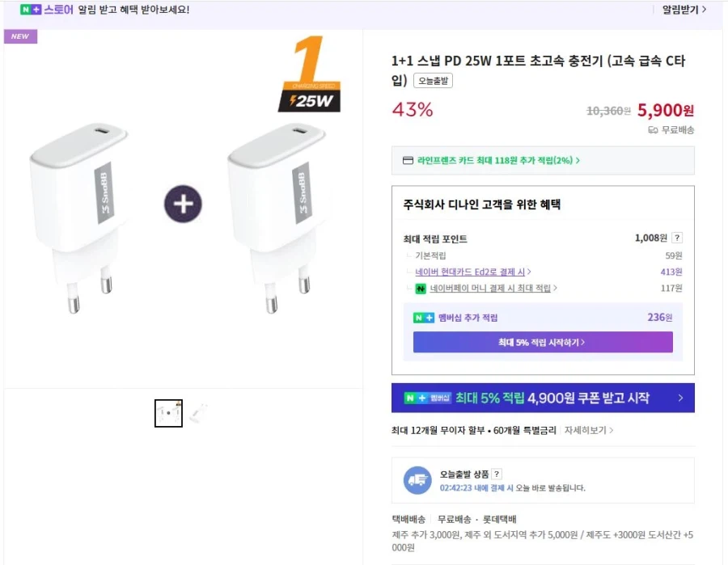Click the NEW badge on the product image
This screenshot has width=728, height=565.
pyautogui.click(x=20, y=36)
